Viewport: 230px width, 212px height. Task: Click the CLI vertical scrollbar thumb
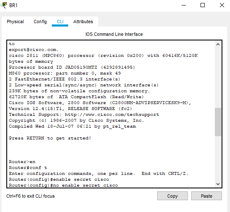click(218, 122)
